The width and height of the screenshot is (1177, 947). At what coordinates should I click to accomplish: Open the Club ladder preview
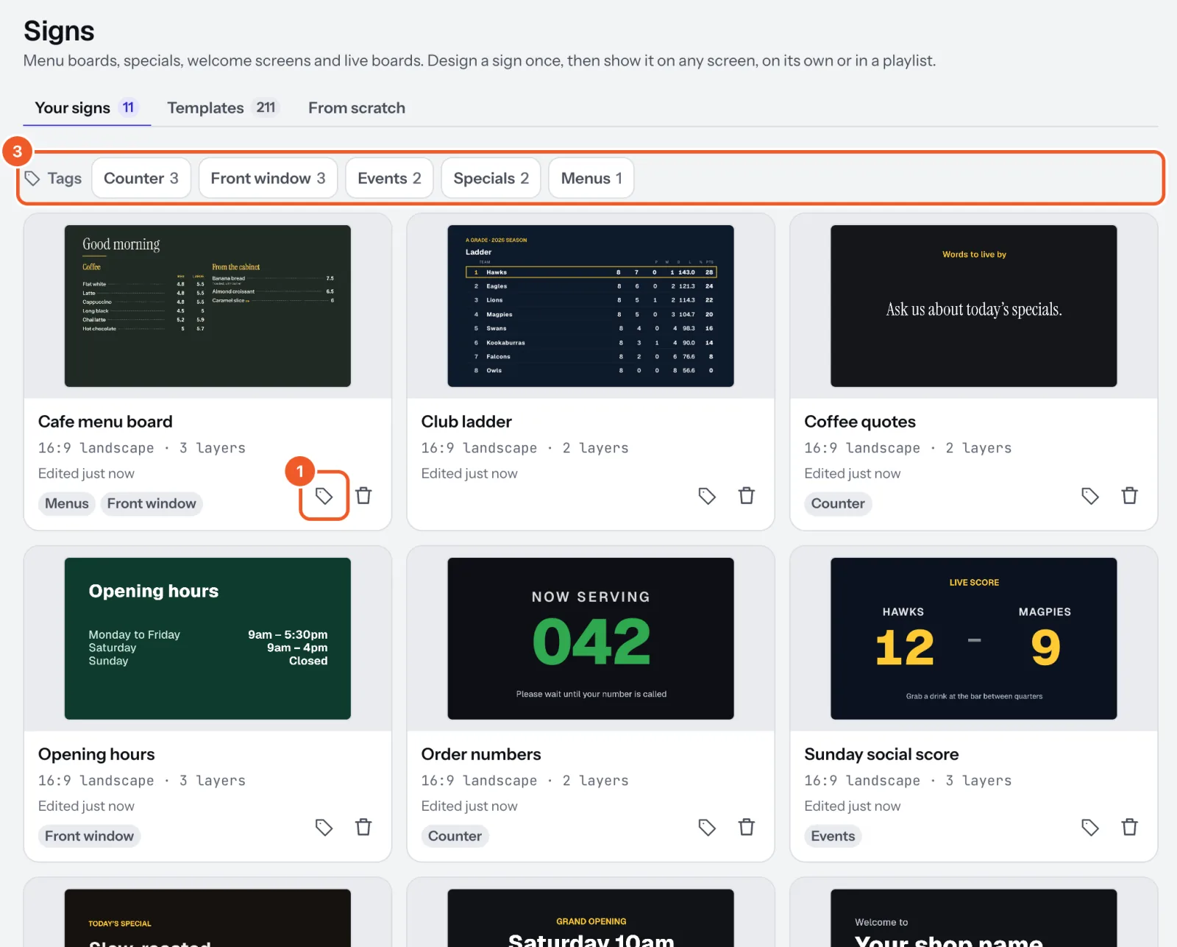pos(591,306)
